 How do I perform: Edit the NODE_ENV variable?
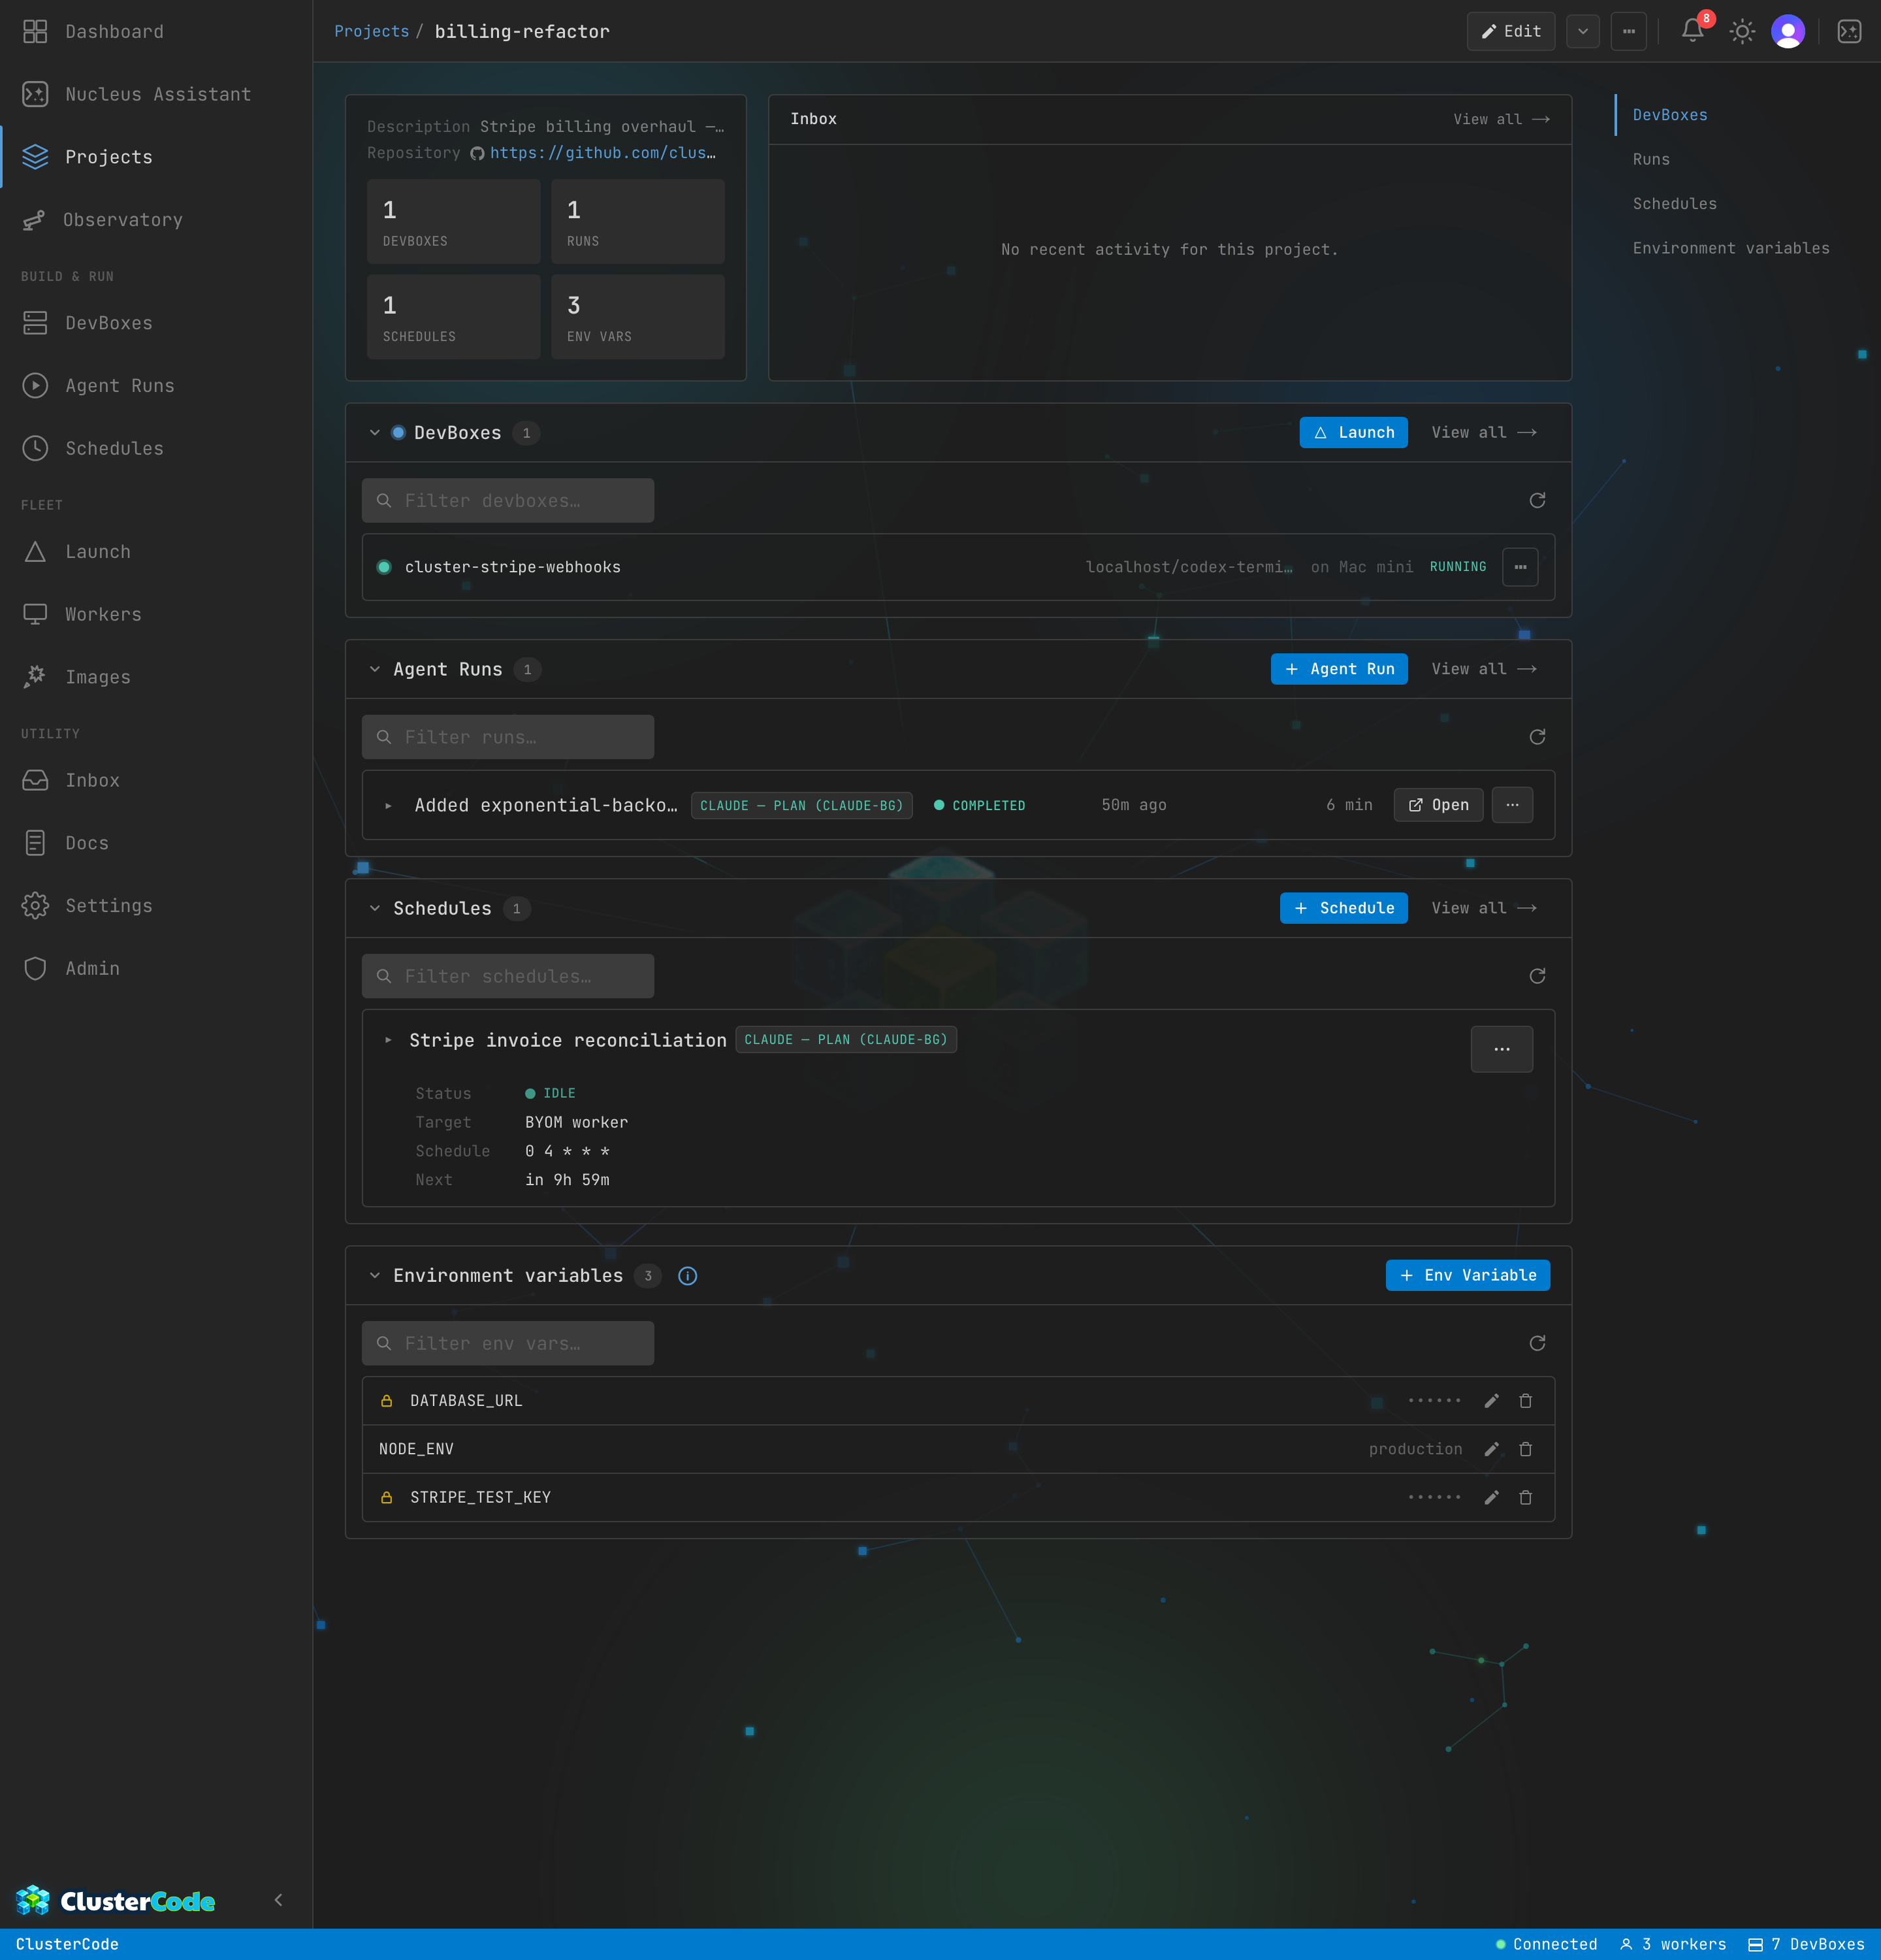coord(1491,1449)
